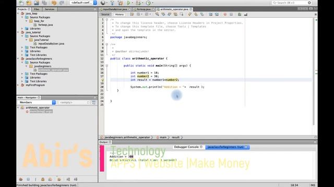Open the default configuration dropdown

pyautogui.click(x=83, y=3)
